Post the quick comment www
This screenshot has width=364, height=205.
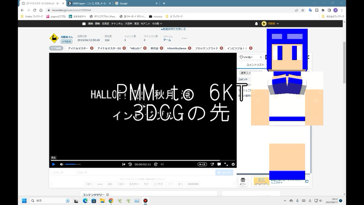coord(100,184)
